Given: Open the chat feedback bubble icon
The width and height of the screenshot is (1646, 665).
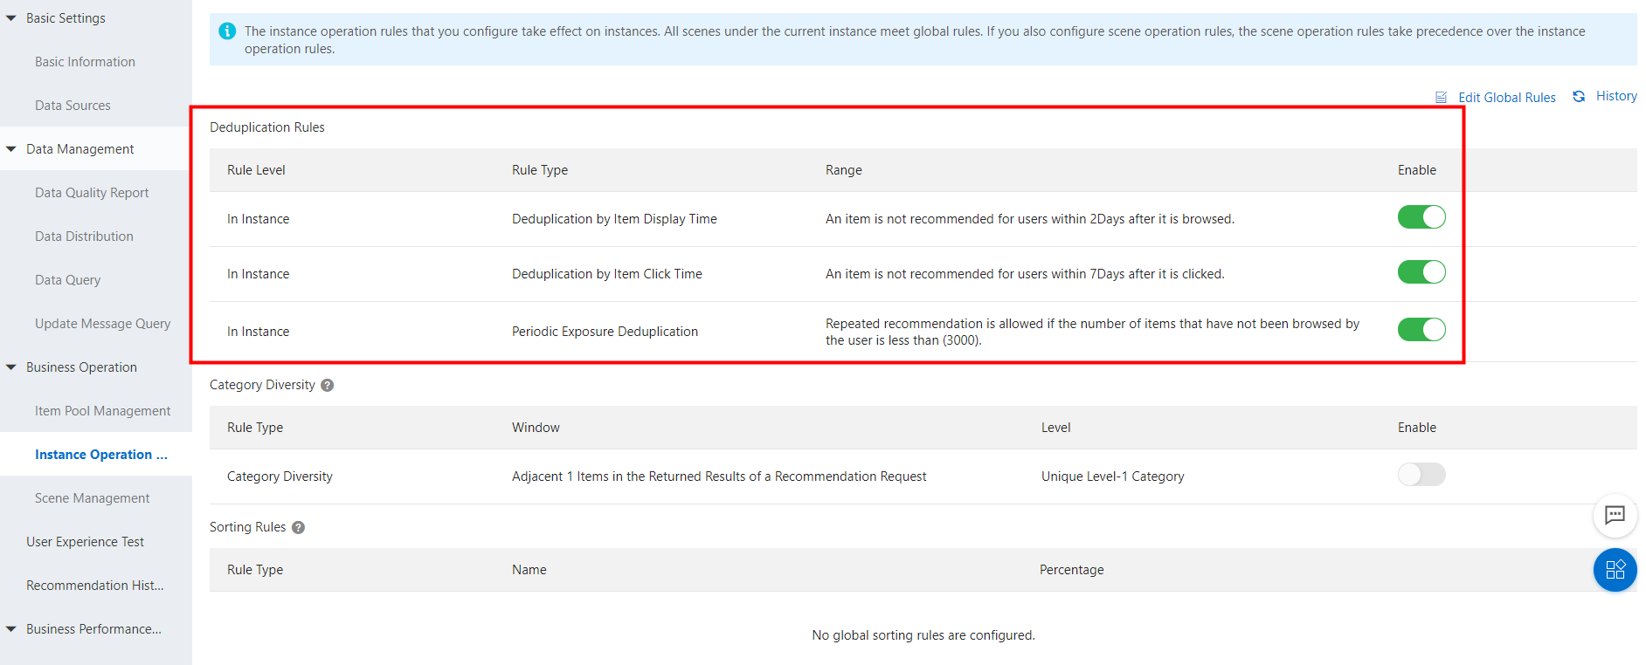Looking at the screenshot, I should tap(1615, 515).
